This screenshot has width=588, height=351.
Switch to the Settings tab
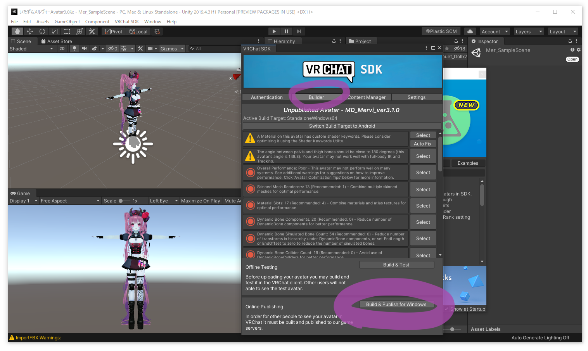click(x=417, y=97)
